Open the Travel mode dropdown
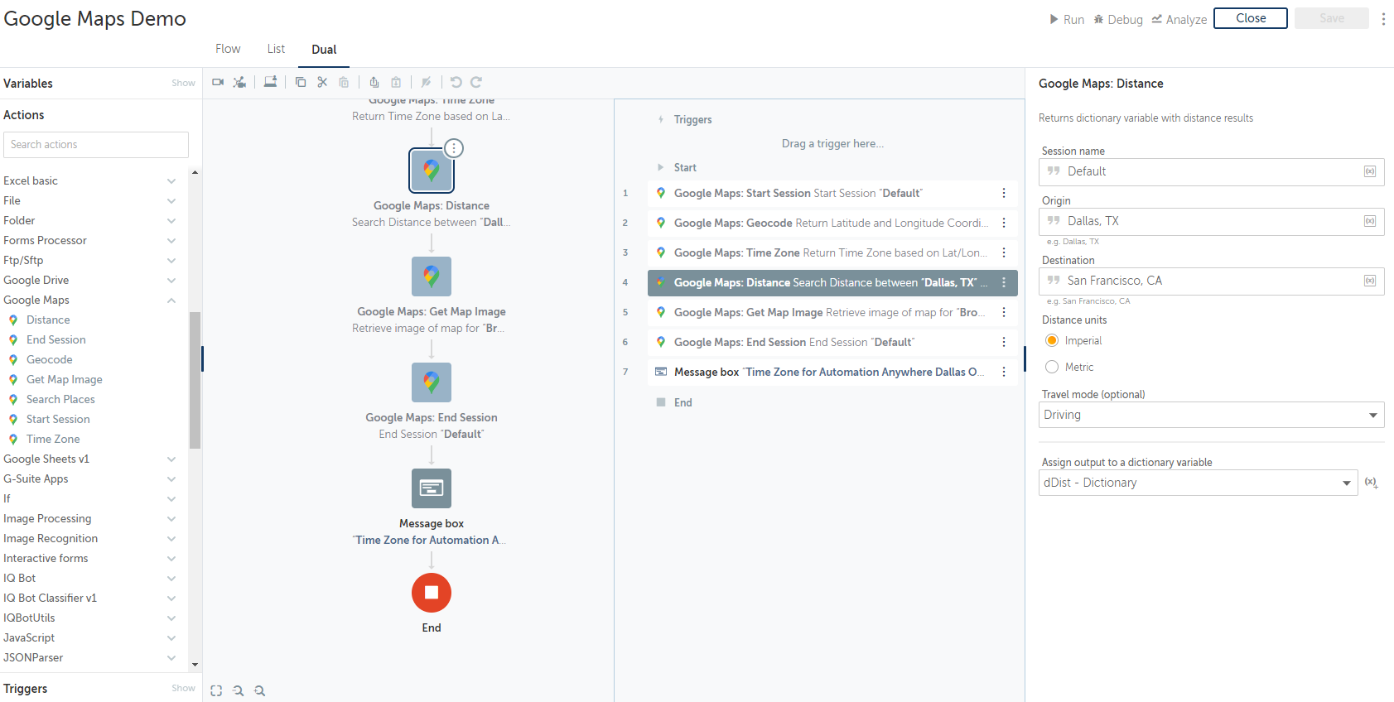Viewport: 1394px width, 702px height. click(x=1211, y=415)
